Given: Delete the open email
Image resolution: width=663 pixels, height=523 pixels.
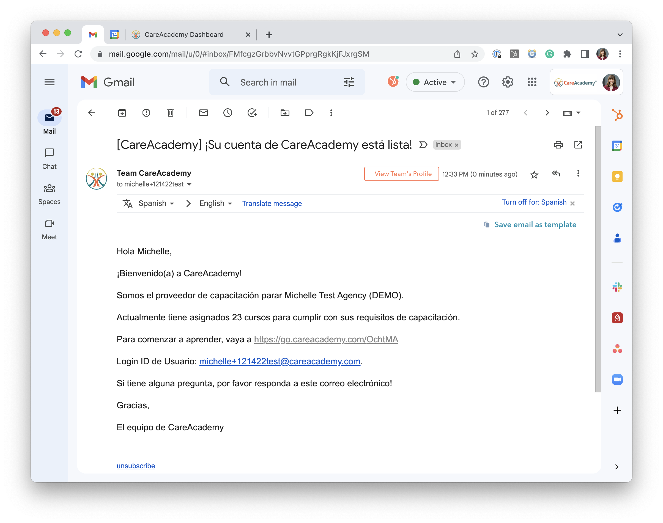Looking at the screenshot, I should pyautogui.click(x=170, y=113).
